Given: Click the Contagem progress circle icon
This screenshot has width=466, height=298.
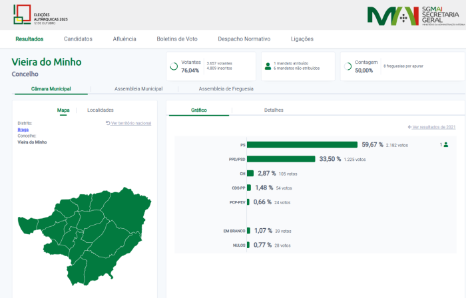Looking at the screenshot, I should tap(348, 67).
